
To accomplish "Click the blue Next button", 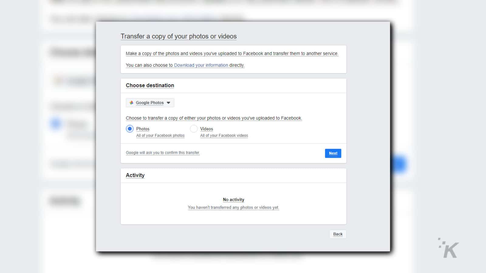I will (333, 153).
